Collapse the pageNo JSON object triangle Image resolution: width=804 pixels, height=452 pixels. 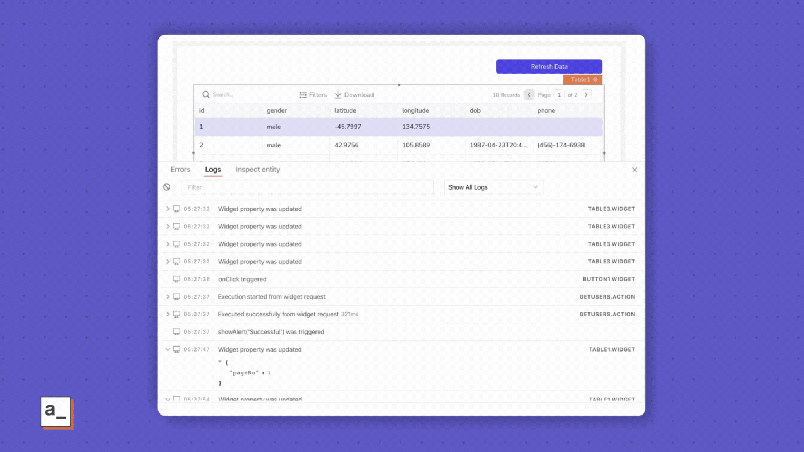click(x=220, y=362)
